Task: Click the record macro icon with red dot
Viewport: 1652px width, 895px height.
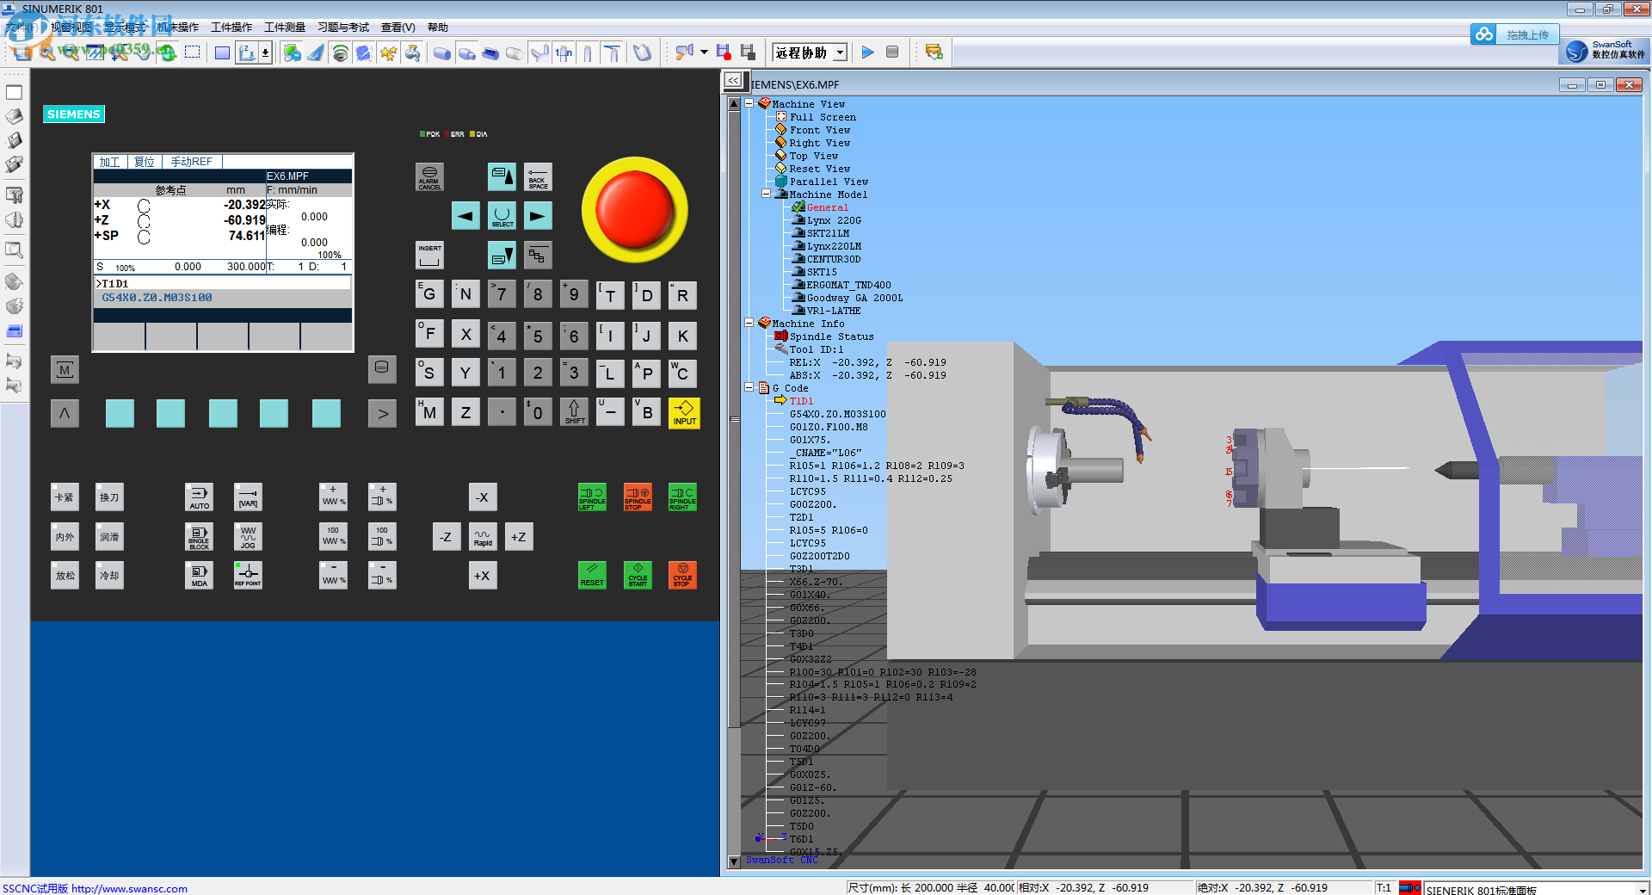Action: 723,52
